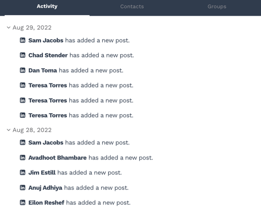This screenshot has width=261, height=209.
Task: Click LinkedIn icon beside Anuj Adhiya
Action: pyautogui.click(x=22, y=188)
